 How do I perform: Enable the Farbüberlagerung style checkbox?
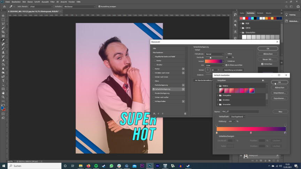(x=153, y=85)
